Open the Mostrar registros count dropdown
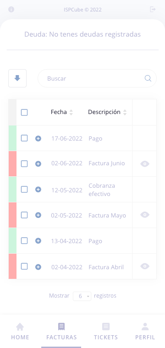 82,296
